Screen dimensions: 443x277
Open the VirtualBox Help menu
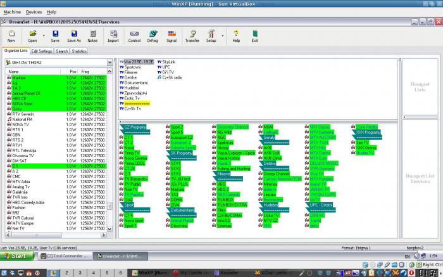coord(51,12)
